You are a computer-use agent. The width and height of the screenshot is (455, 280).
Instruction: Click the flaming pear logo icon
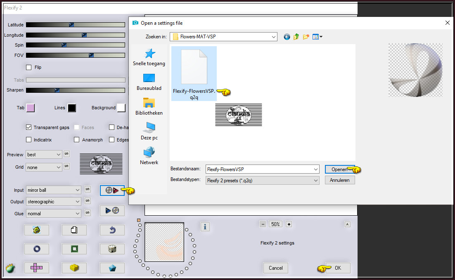click(x=10, y=268)
